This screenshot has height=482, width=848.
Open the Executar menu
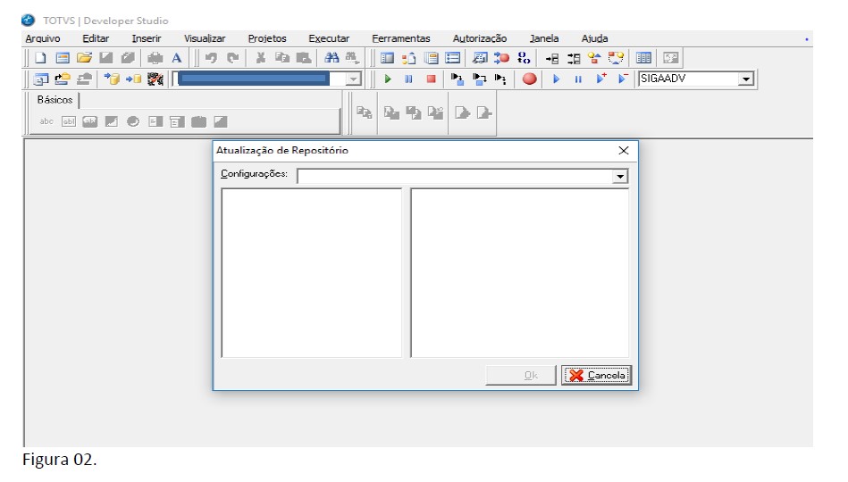pyautogui.click(x=329, y=38)
